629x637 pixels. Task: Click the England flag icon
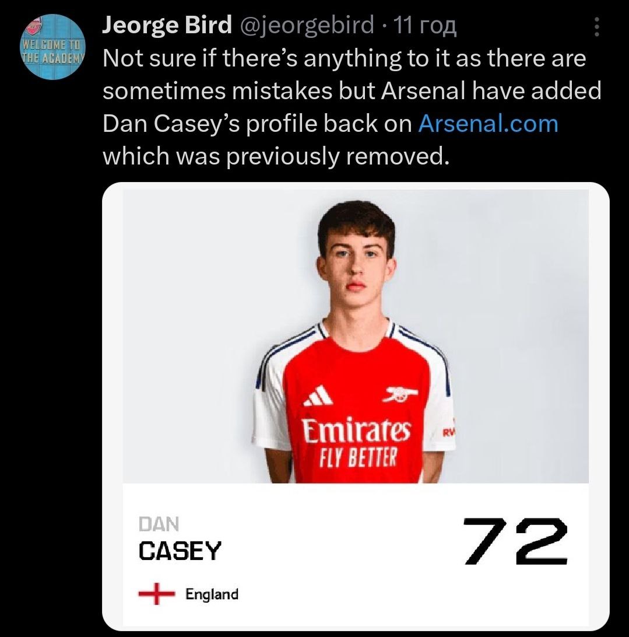(156, 594)
